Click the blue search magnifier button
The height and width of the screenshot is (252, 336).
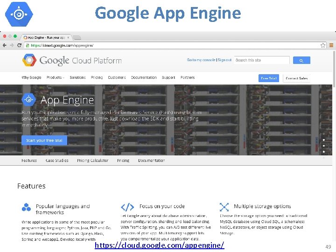[x=301, y=60]
